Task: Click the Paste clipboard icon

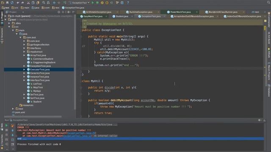Action: tap(38, 3)
